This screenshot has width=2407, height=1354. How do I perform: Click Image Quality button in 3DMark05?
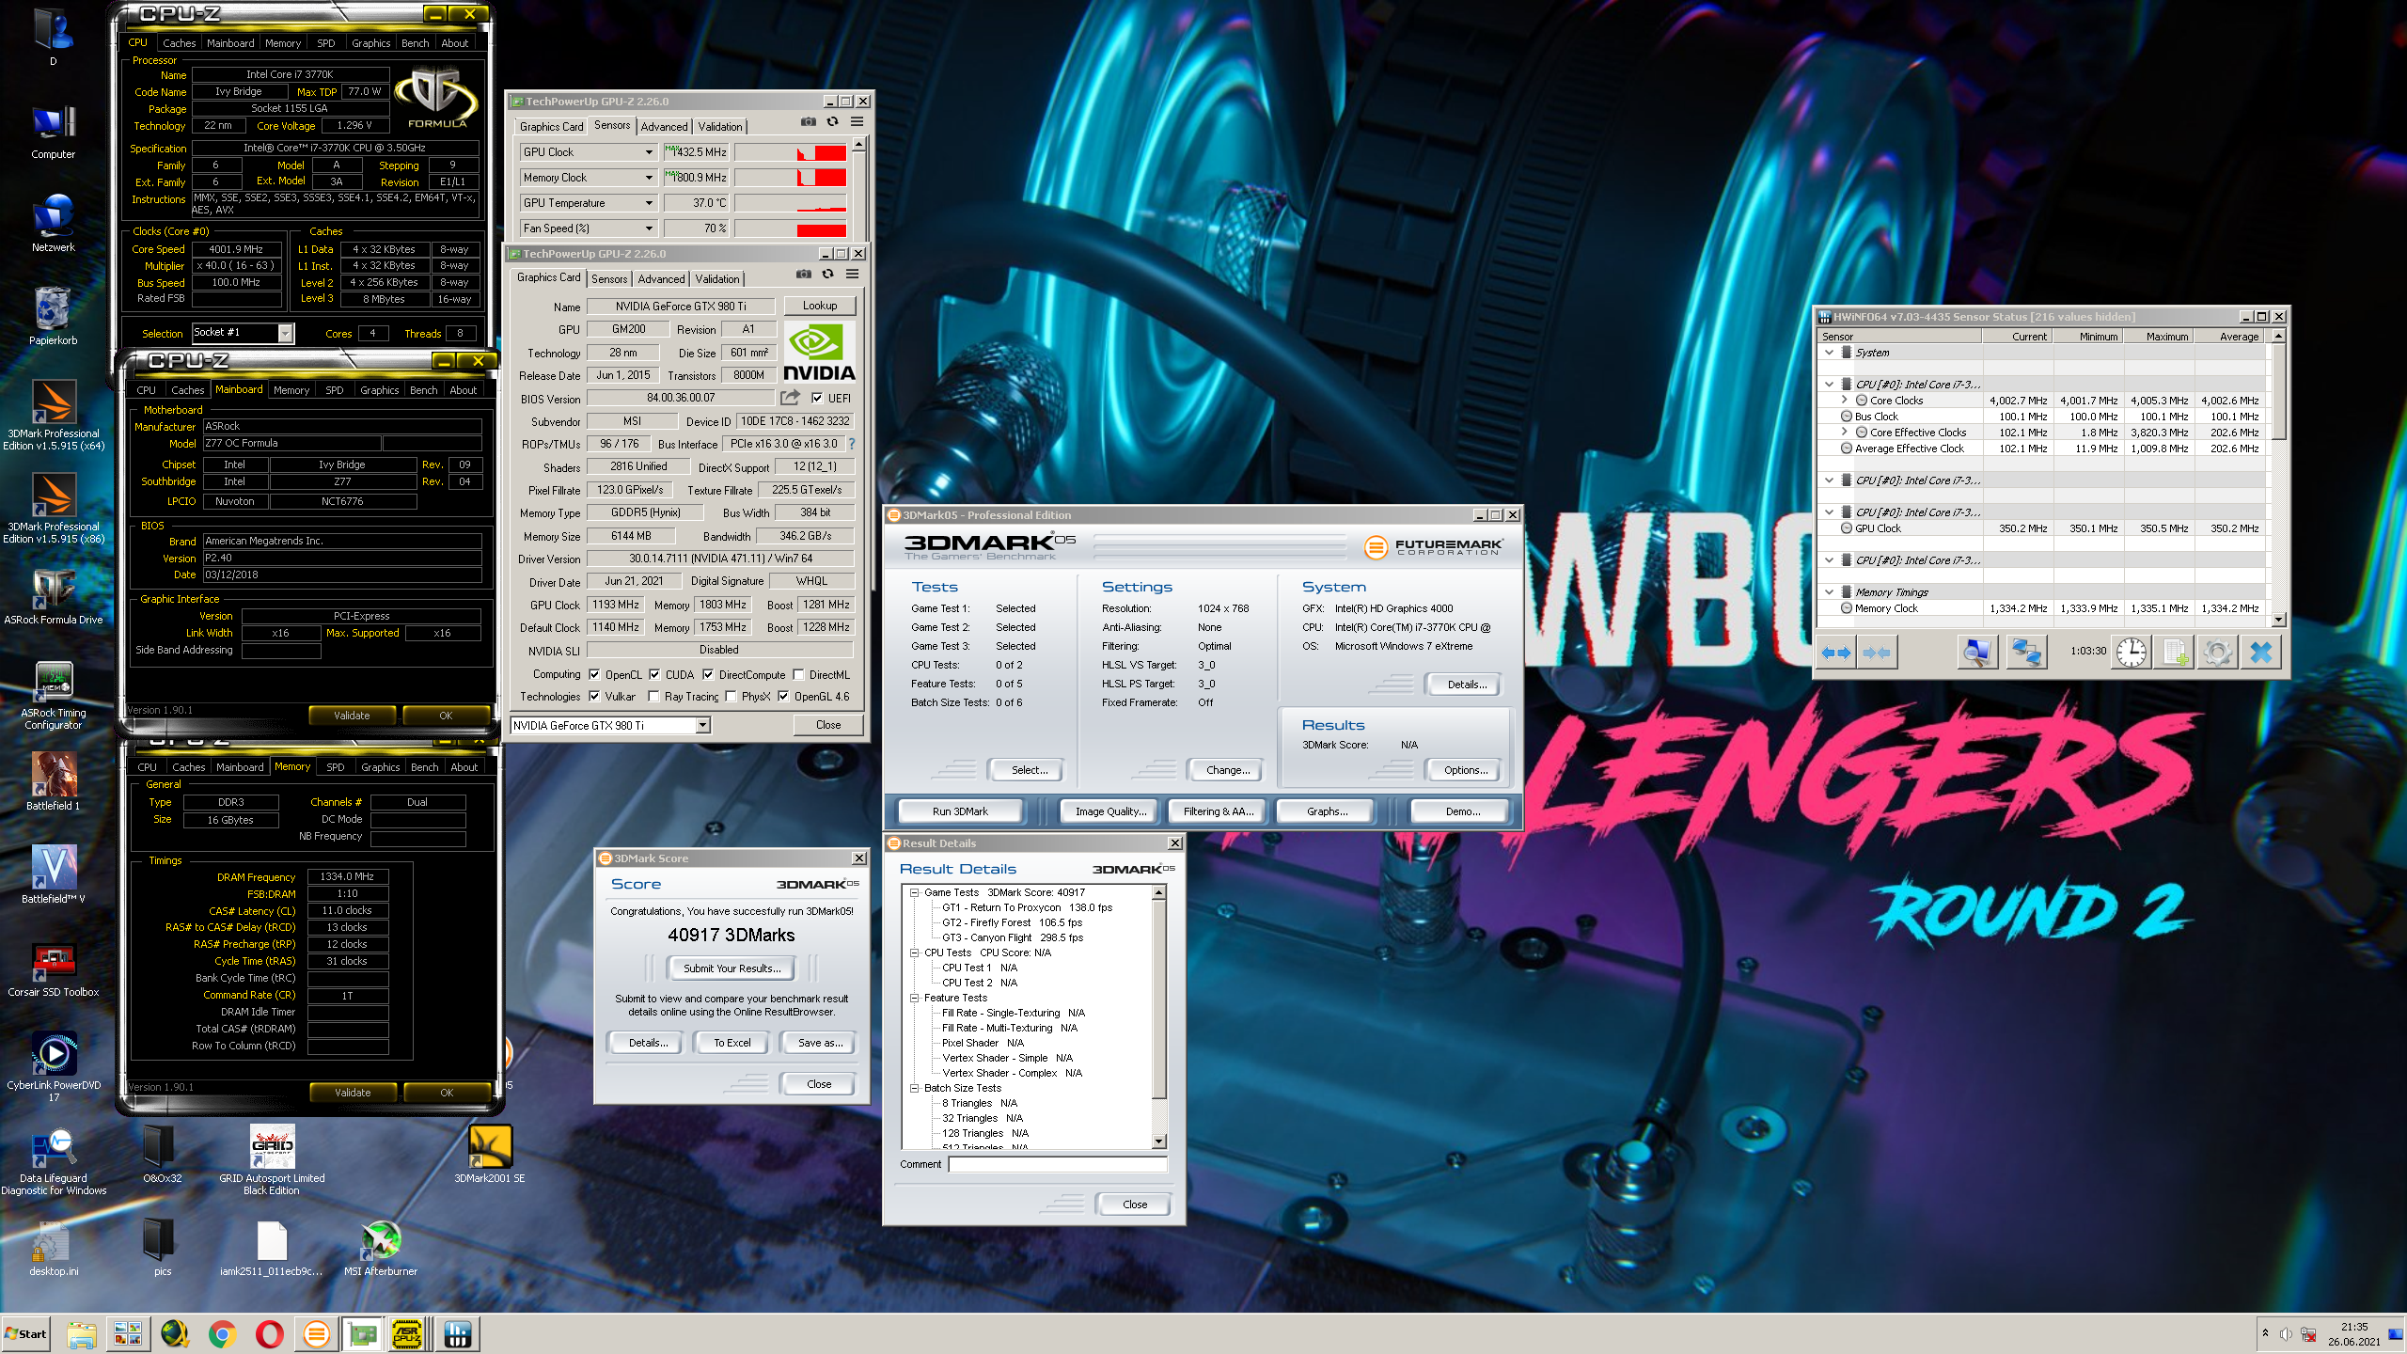(1110, 811)
